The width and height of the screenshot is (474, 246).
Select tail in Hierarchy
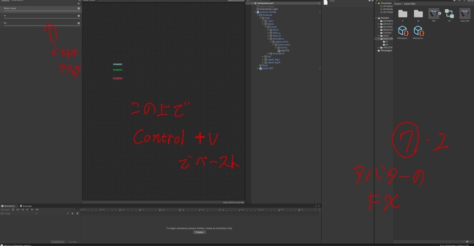pyautogui.click(x=269, y=56)
